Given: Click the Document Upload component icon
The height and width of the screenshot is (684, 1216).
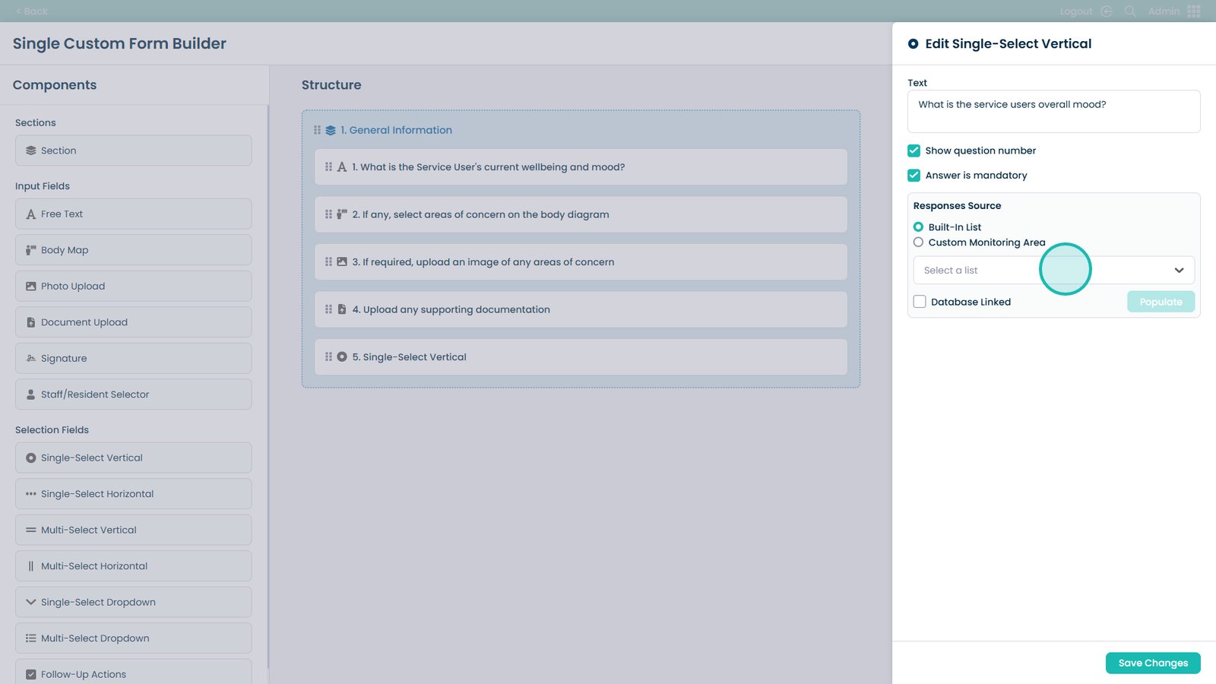Looking at the screenshot, I should click(31, 322).
